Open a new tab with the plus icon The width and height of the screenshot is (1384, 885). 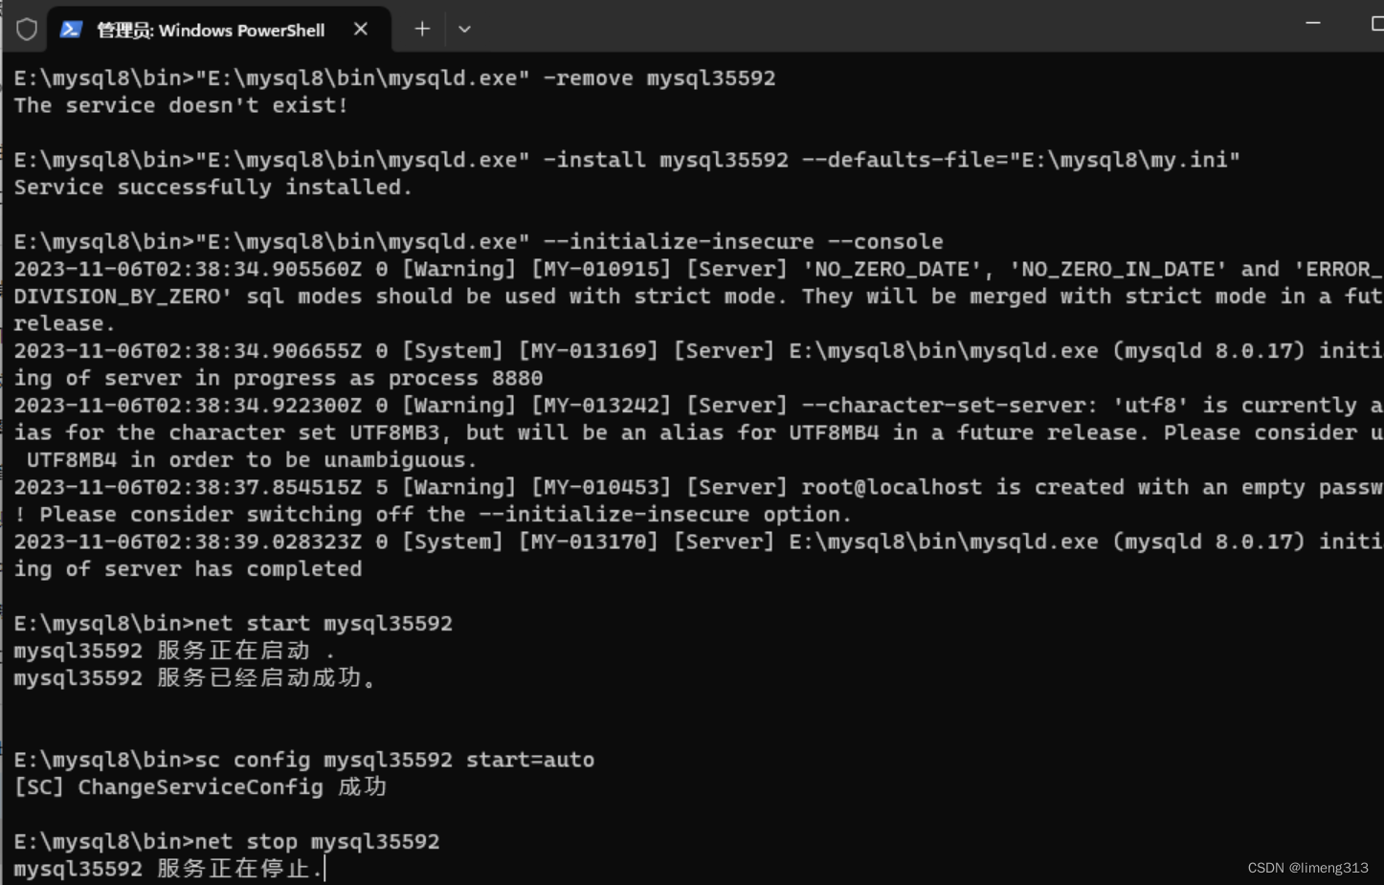point(422,30)
